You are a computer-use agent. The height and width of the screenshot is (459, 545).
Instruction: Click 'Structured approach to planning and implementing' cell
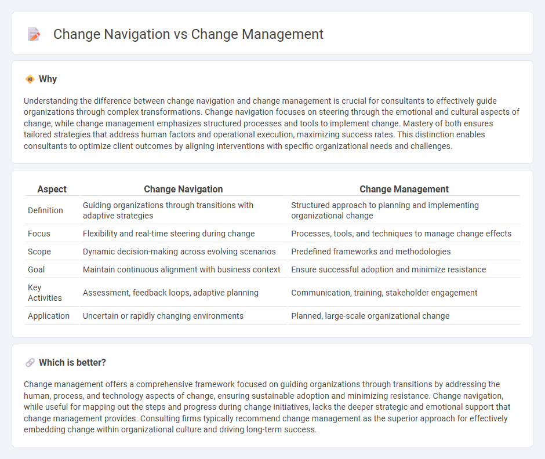404,210
